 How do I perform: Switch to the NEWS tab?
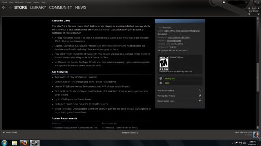point(81,7)
